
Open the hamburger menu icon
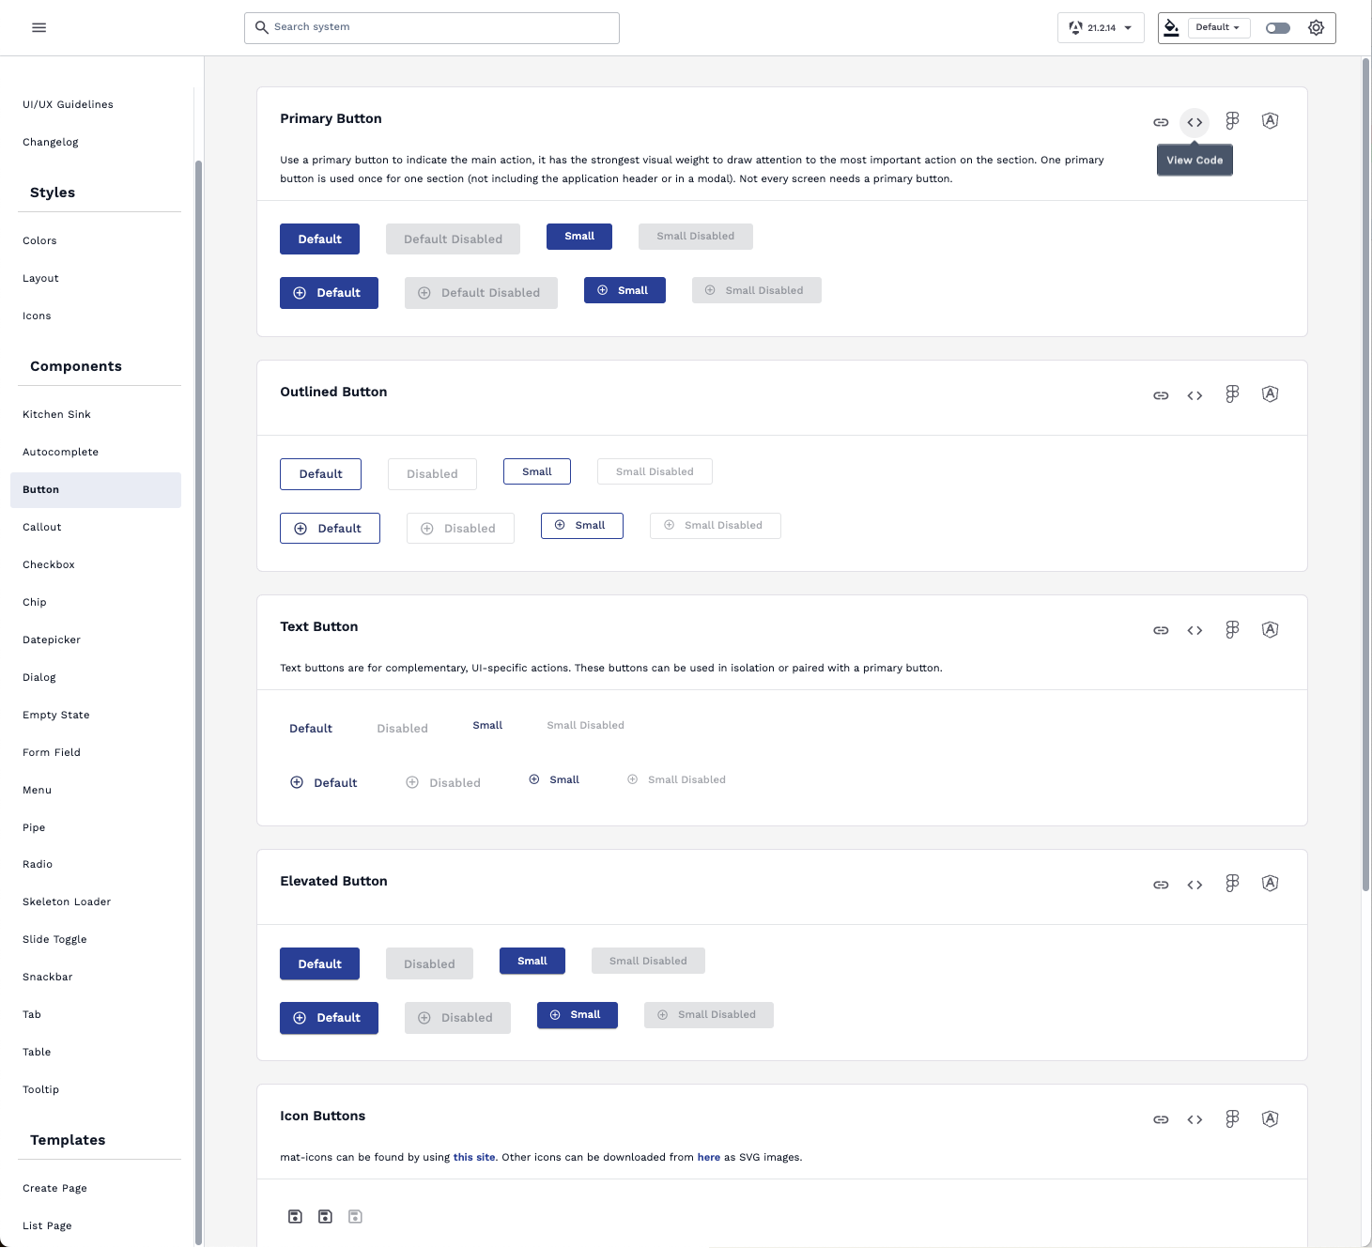[39, 27]
